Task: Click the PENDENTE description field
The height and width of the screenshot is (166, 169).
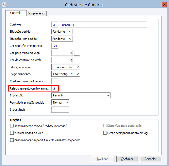Action: (x=103, y=25)
